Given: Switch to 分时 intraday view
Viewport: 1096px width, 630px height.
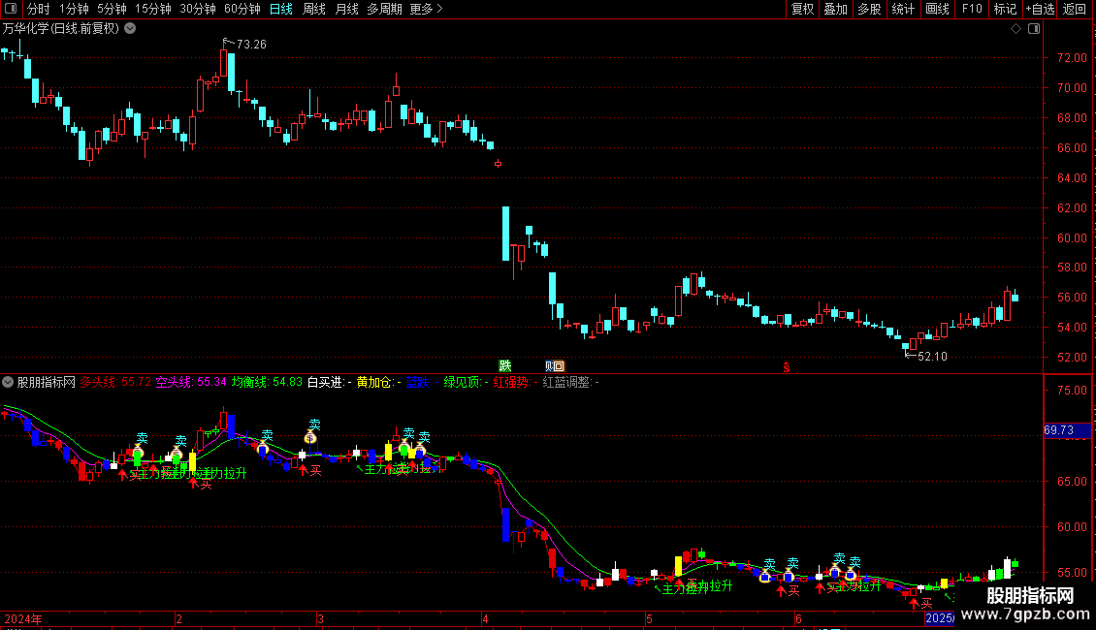Looking at the screenshot, I should (x=39, y=9).
